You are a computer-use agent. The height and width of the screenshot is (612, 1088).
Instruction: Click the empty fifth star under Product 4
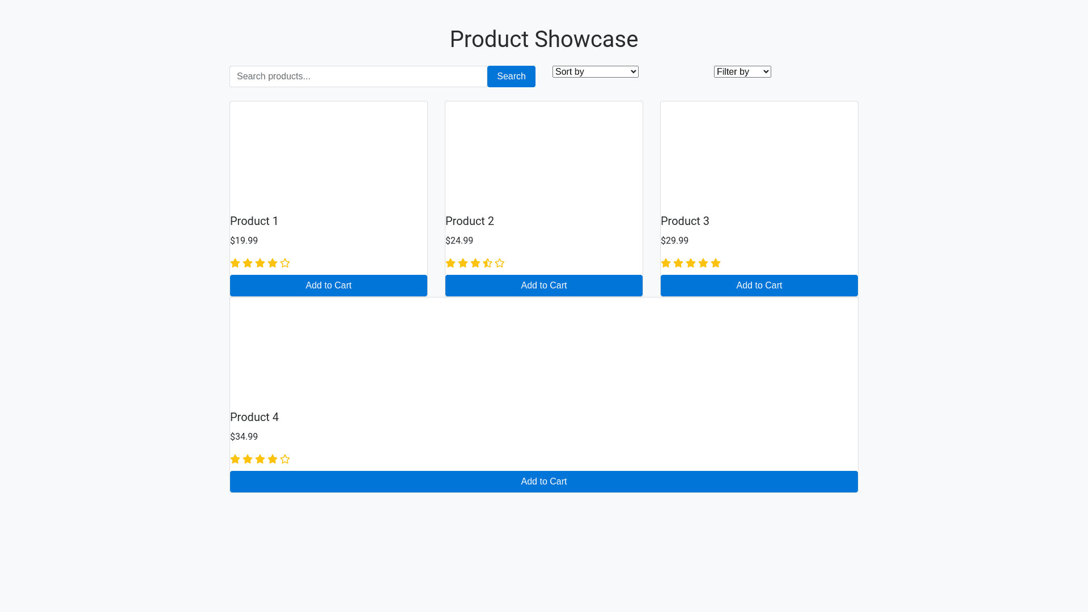click(285, 459)
